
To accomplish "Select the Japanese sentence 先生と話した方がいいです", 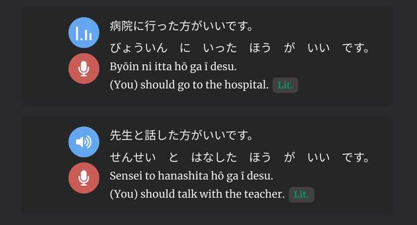I will [x=181, y=135].
